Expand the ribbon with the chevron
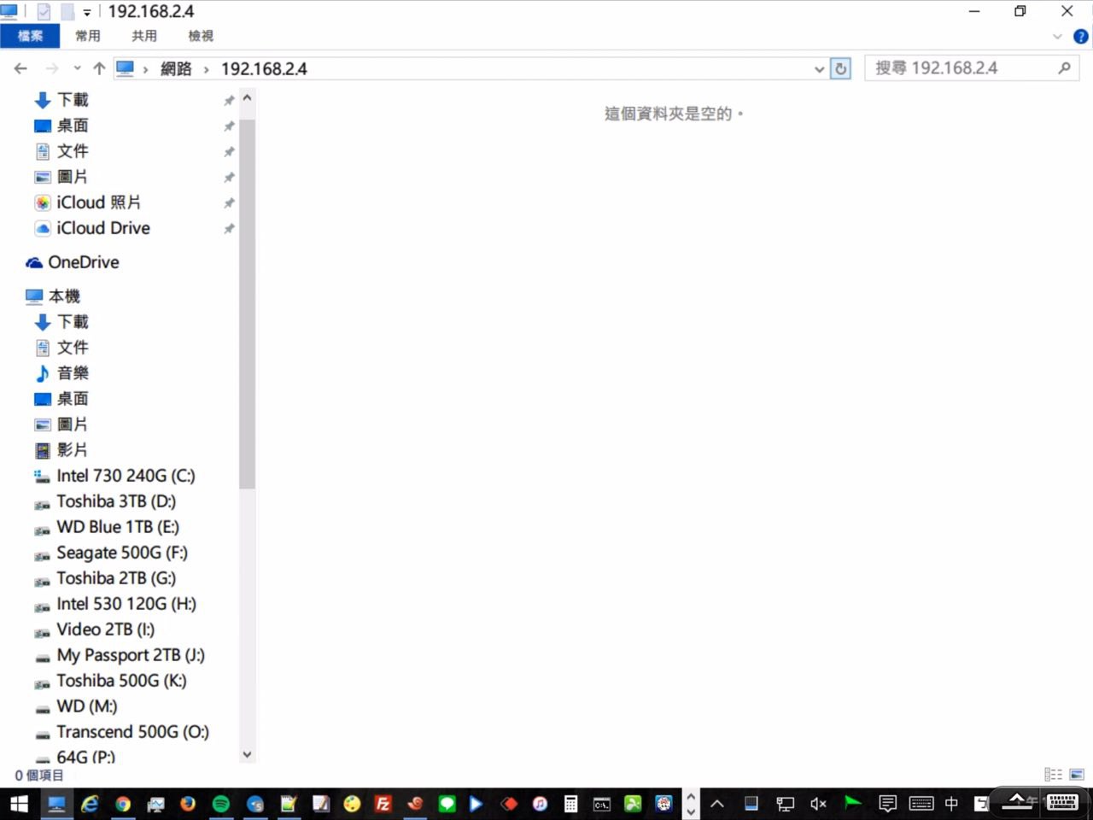The width and height of the screenshot is (1093, 820). coord(1057,37)
